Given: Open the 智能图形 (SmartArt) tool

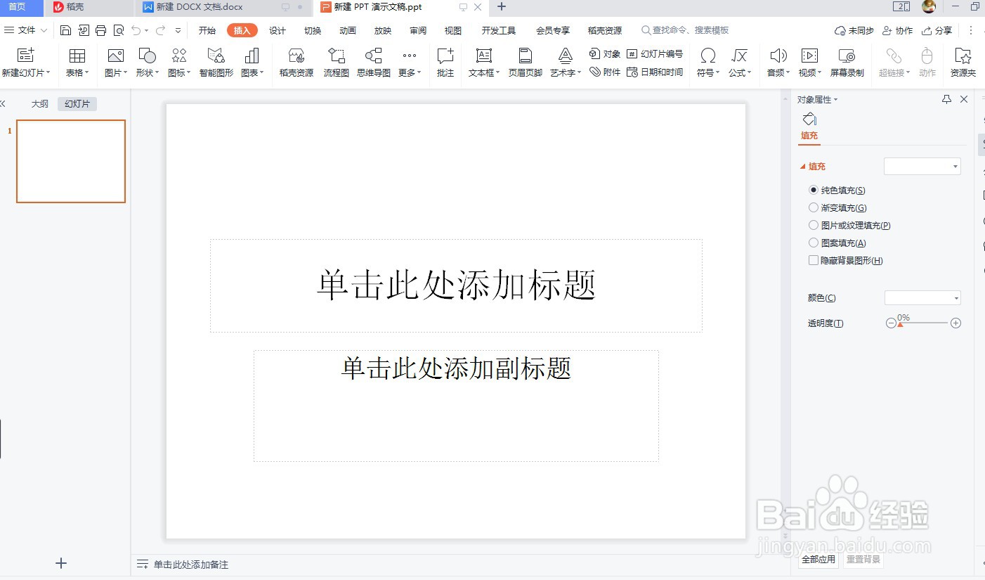Looking at the screenshot, I should point(215,62).
